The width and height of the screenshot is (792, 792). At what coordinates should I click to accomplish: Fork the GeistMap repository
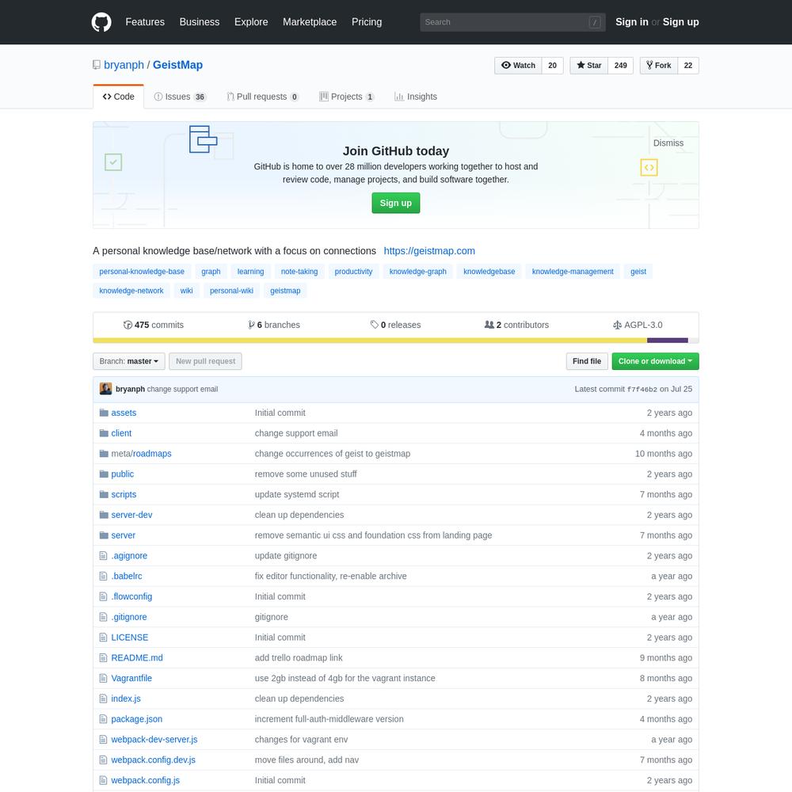point(659,66)
